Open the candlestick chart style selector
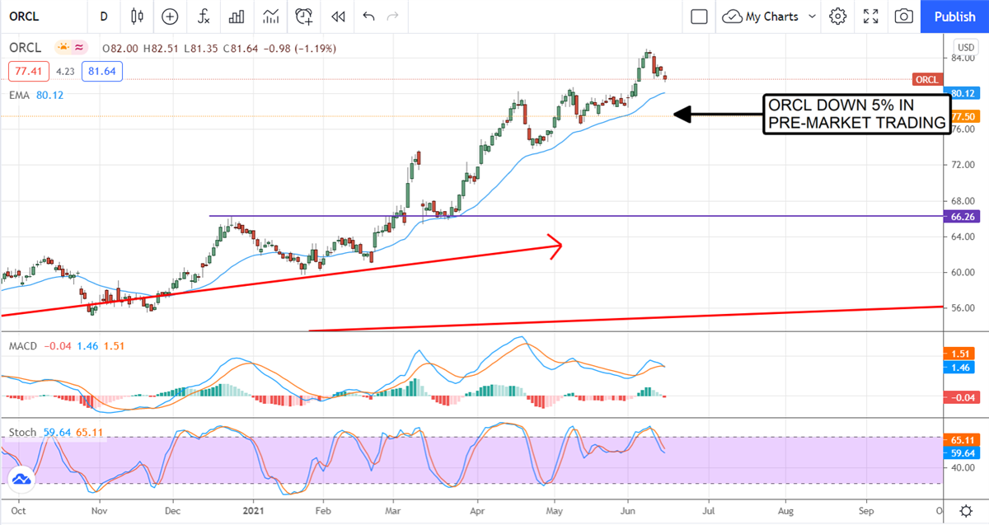Screen dimensions: 989x525 [137, 16]
